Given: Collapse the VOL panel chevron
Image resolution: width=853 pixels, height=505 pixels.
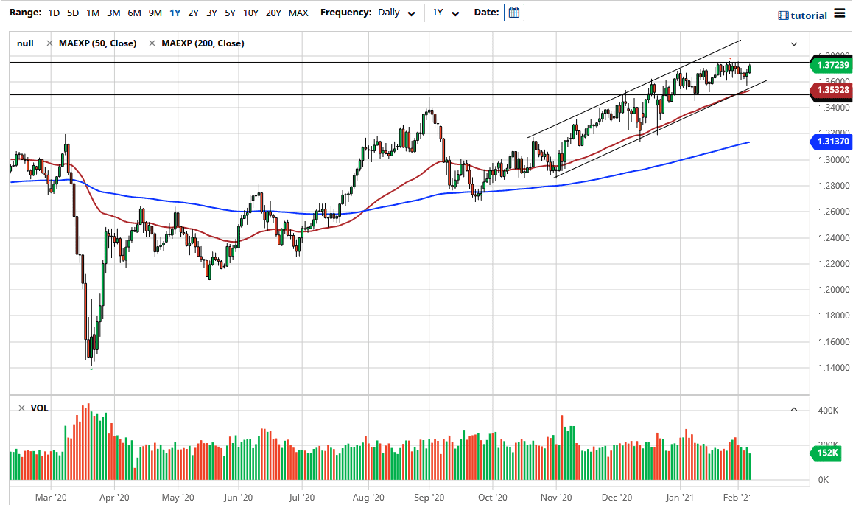Looking at the screenshot, I should [794, 408].
